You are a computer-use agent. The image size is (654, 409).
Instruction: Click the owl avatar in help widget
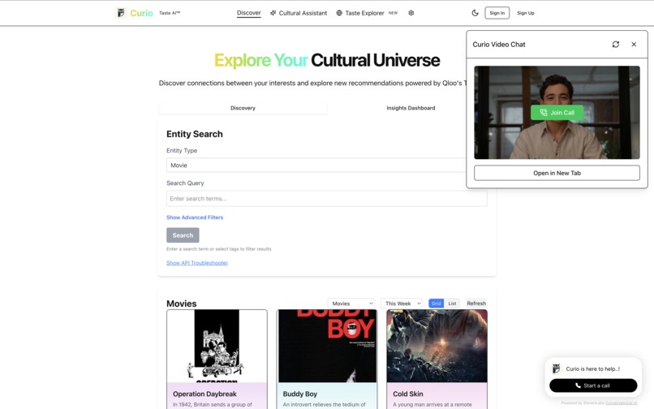(557, 368)
